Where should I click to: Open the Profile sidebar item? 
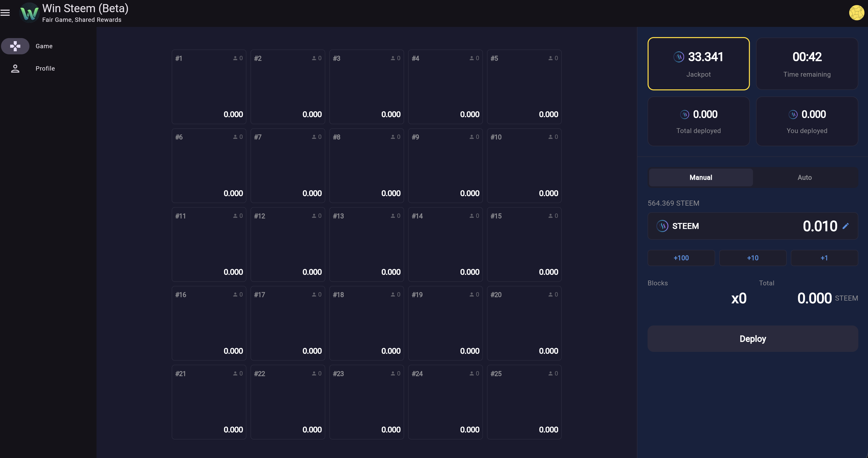point(45,69)
